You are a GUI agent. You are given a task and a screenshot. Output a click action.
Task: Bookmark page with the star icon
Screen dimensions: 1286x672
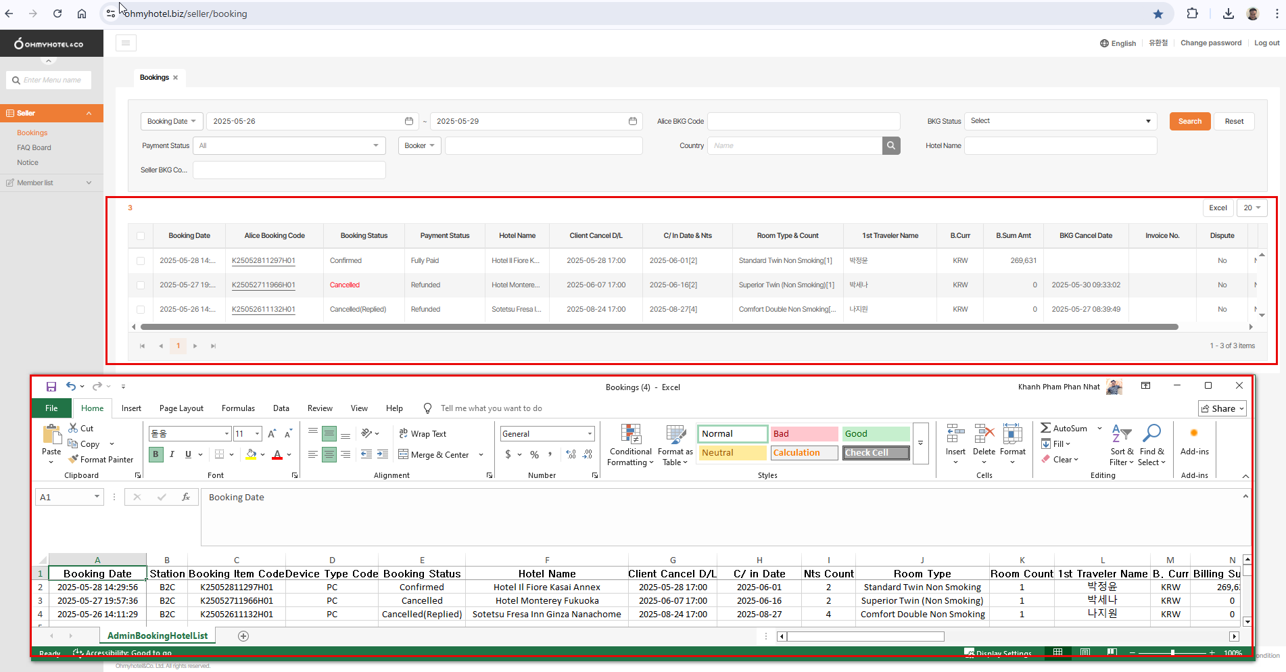click(x=1158, y=14)
